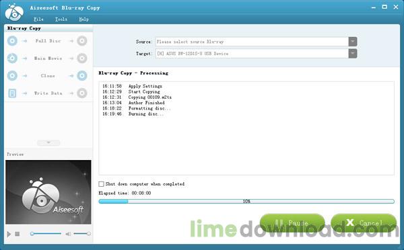Image resolution: width=404 pixels, height=250 pixels.
Task: Open the Target device dropdown
Action: [x=353, y=54]
